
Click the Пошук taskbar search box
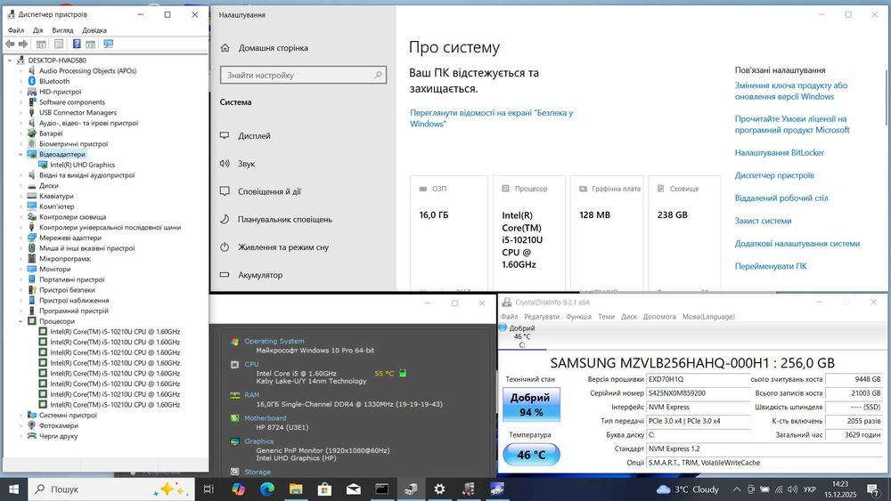(x=110, y=489)
